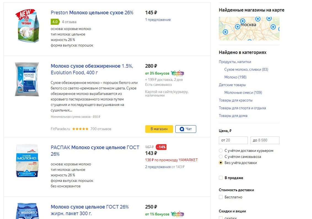Click the minimum price field 'от 20'
The width and height of the screenshot is (312, 219).
coord(233,140)
